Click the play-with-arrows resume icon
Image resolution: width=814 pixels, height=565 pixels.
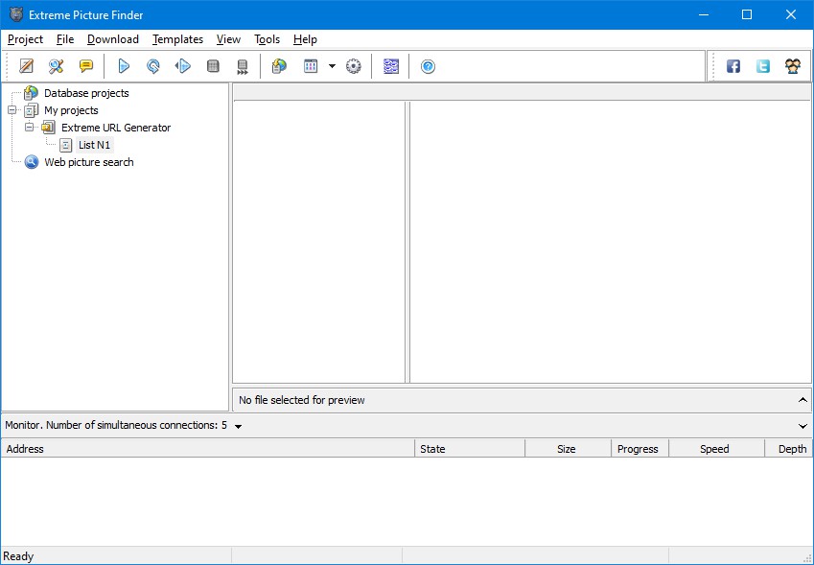click(x=183, y=66)
